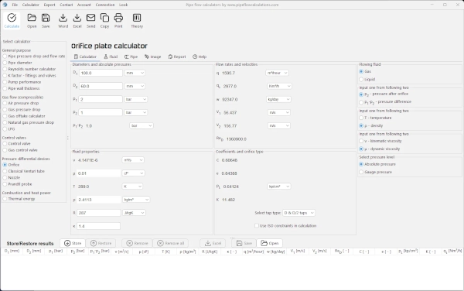Switch to the Calculator tab
Viewport: 464px width, 291px height.
(85, 56)
